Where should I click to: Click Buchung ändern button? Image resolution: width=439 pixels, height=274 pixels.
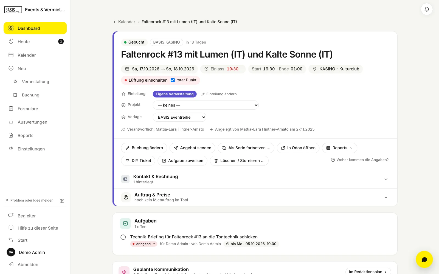coord(144,148)
